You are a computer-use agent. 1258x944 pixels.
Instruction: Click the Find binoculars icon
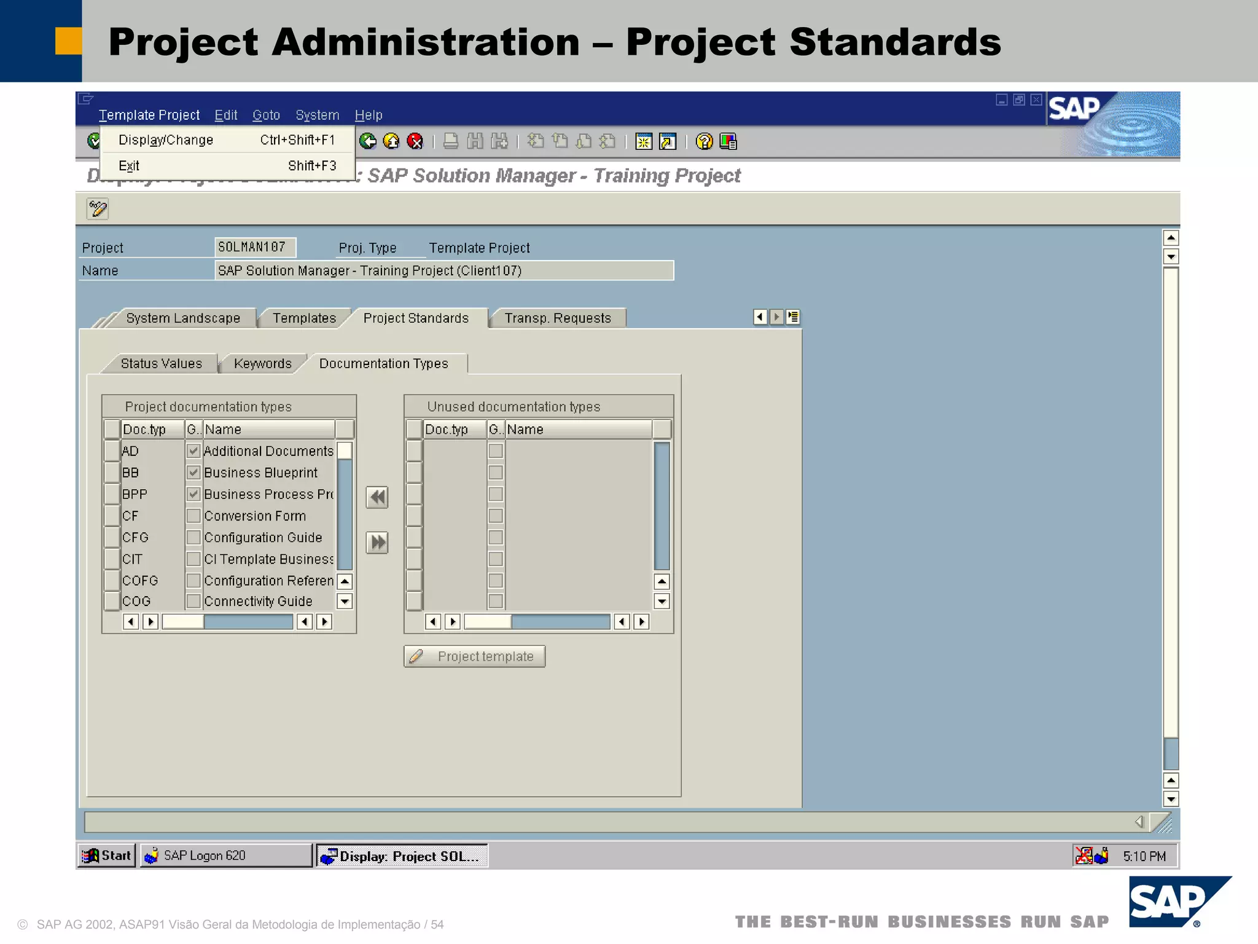click(475, 142)
